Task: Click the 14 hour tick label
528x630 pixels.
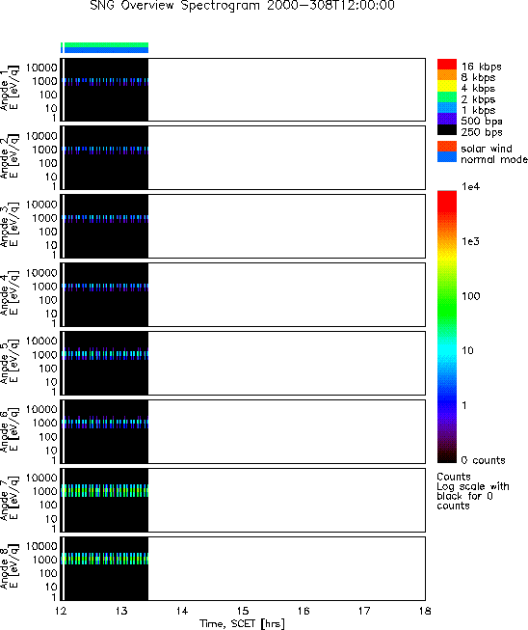Action: click(182, 611)
